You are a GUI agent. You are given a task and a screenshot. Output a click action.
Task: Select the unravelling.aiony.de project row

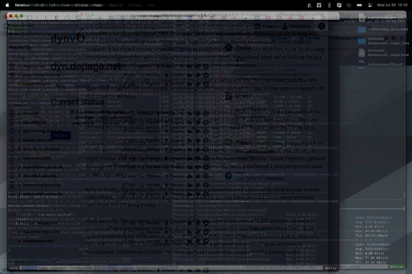click(42, 184)
